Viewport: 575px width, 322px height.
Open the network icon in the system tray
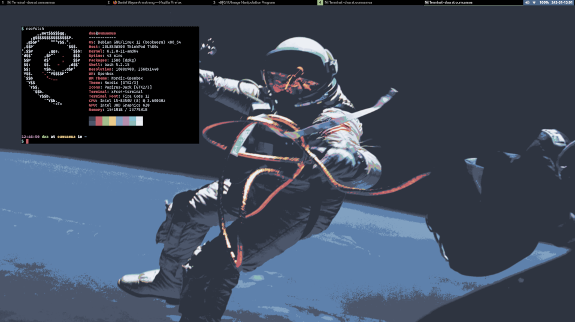534,3
